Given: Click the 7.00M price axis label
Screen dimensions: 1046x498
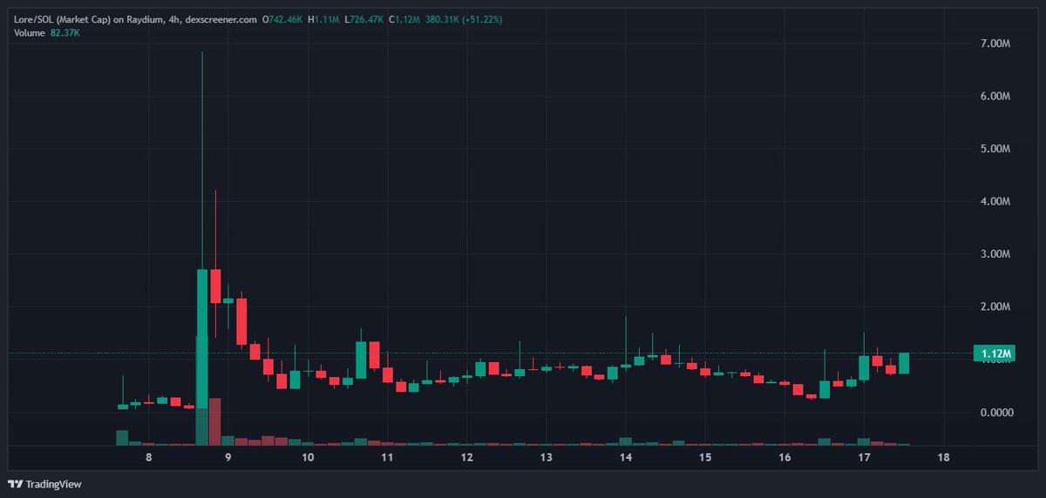Looking at the screenshot, I should click(x=995, y=44).
